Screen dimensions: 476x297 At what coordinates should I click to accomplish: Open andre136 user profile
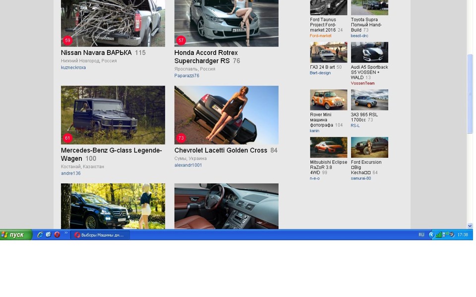(x=71, y=173)
